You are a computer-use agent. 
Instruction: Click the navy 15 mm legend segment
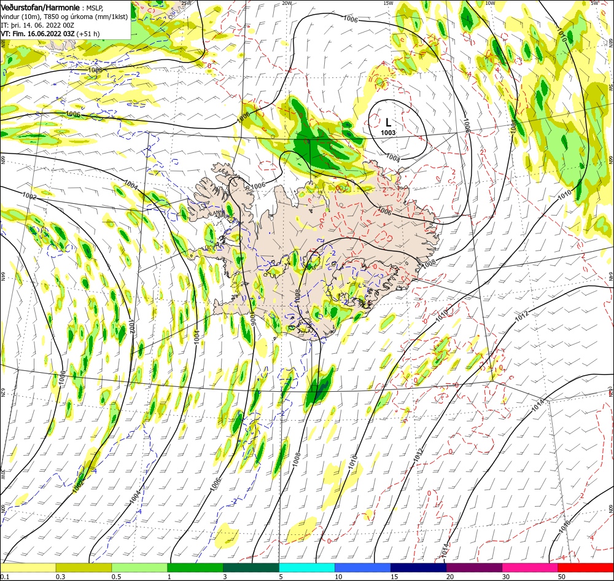418,567
